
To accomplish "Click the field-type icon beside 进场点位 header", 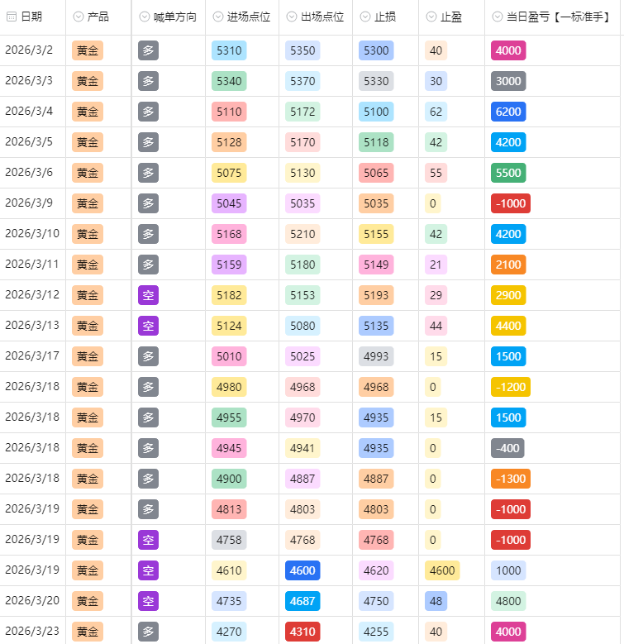I will [x=218, y=17].
